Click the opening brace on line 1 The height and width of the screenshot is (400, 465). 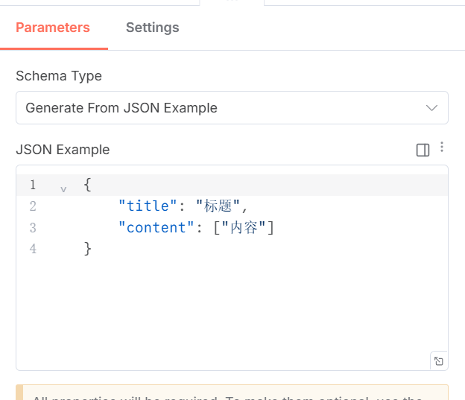tap(88, 185)
